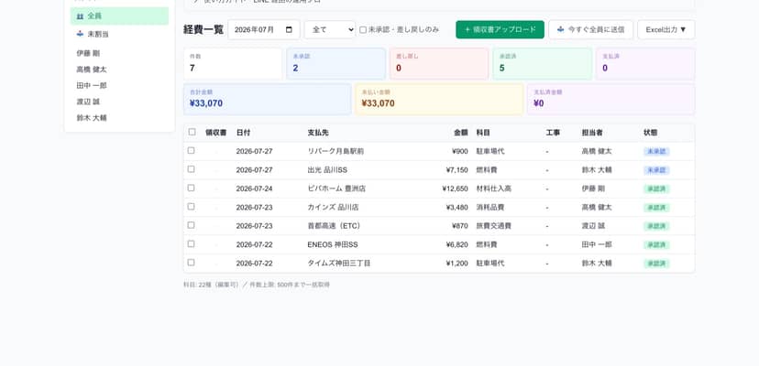Screen dimensions: 759x366
Task: Click the ¥12,650 amount cell
Action: click(x=455, y=188)
